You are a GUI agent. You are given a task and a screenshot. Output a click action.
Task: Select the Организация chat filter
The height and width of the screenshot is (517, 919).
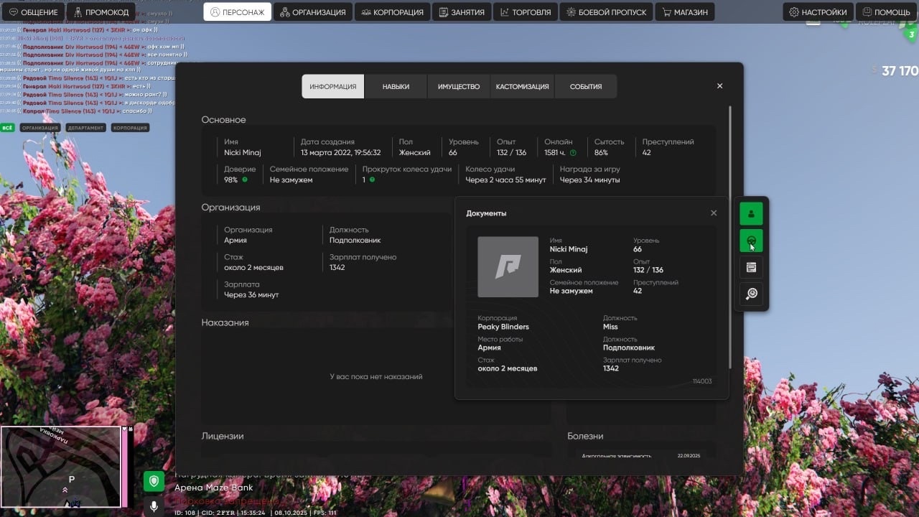point(39,128)
